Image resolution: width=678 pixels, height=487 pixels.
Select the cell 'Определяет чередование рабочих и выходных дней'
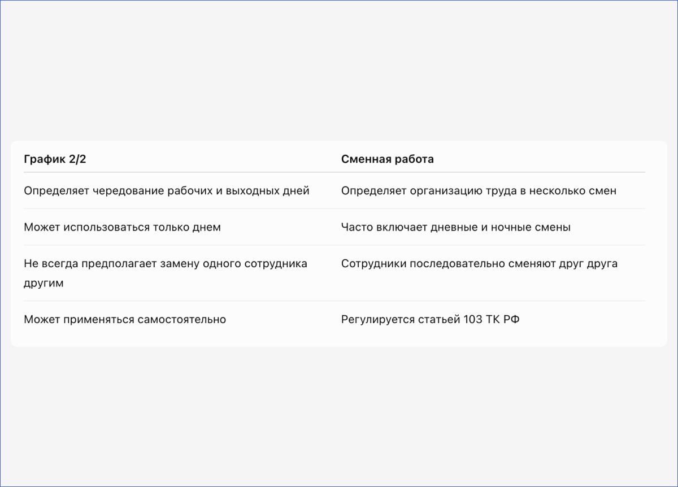pos(167,191)
